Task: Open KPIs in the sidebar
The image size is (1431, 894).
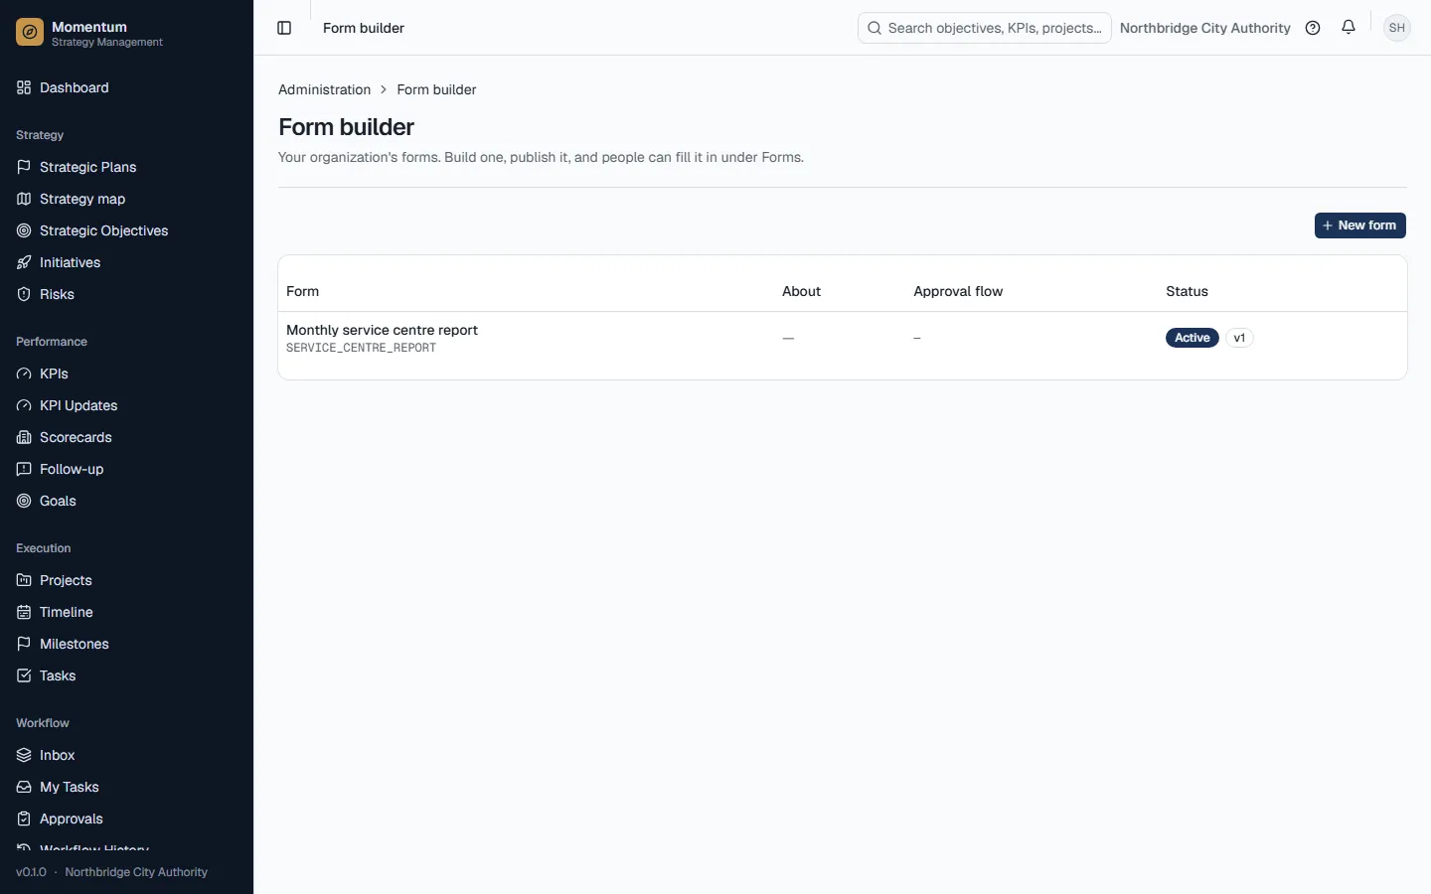Action: [126, 373]
